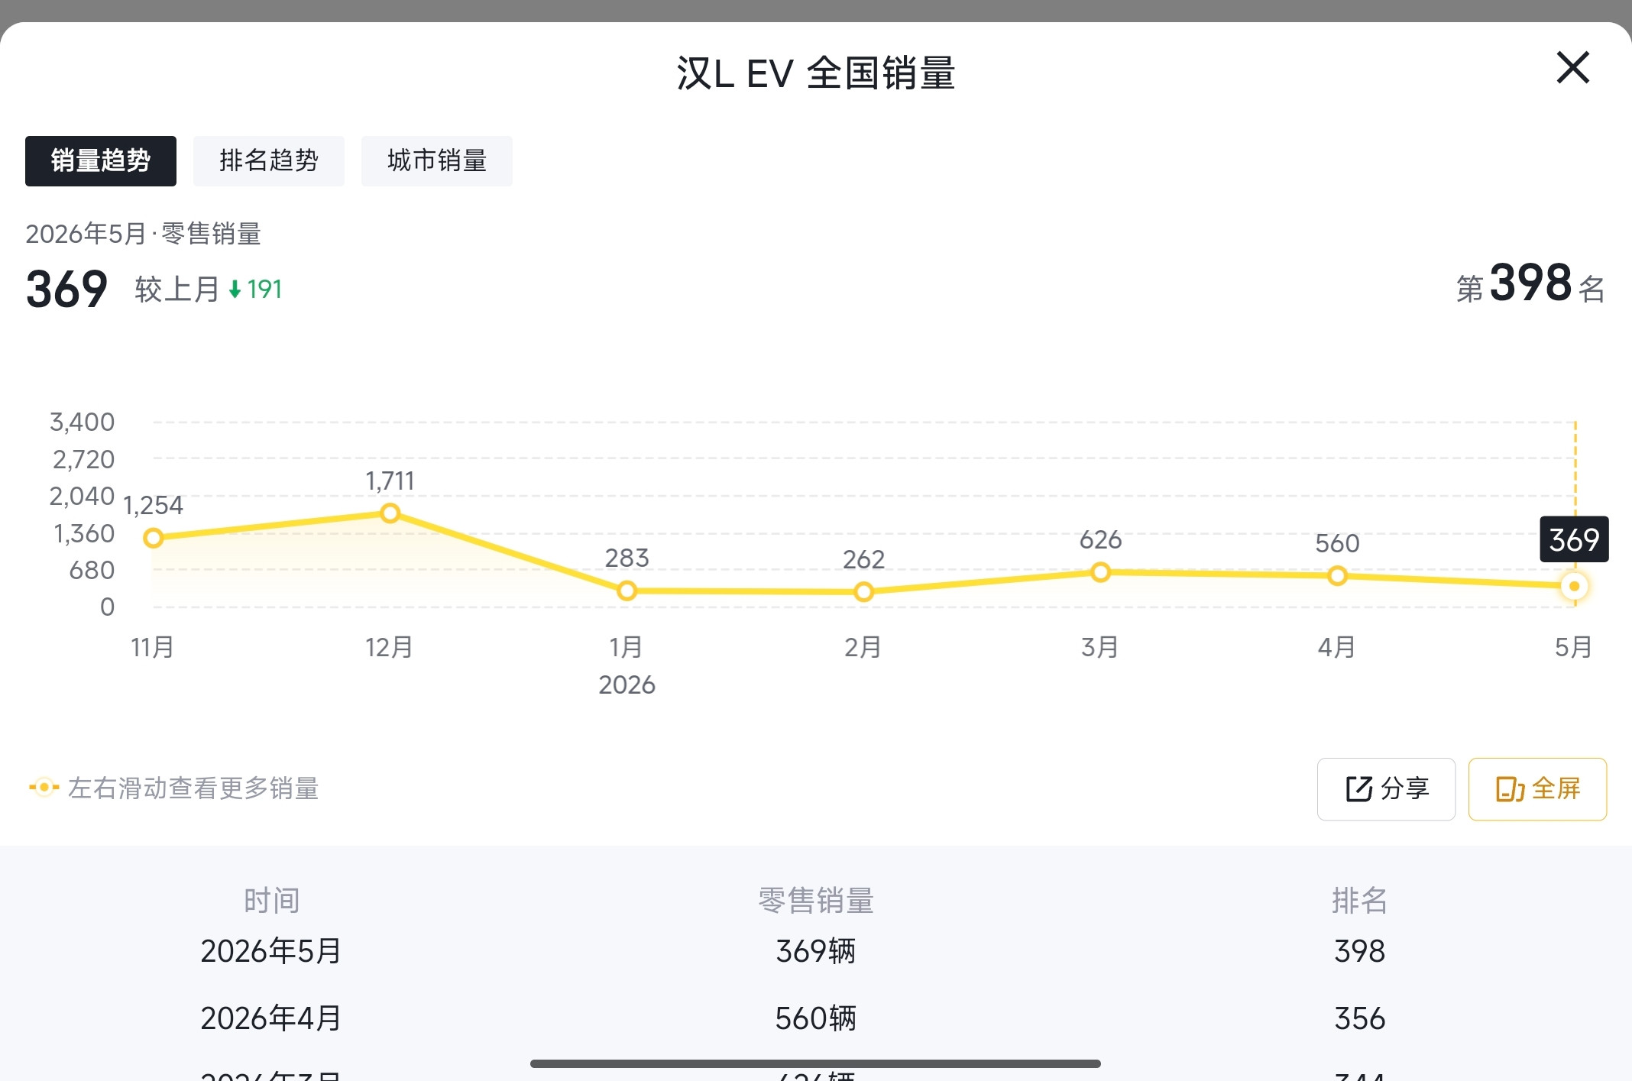Select the 12月 data point 1,711
1632x1081 pixels.
click(x=390, y=513)
